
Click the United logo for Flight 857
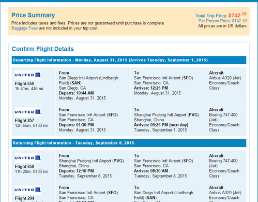pyautogui.click(x=28, y=112)
